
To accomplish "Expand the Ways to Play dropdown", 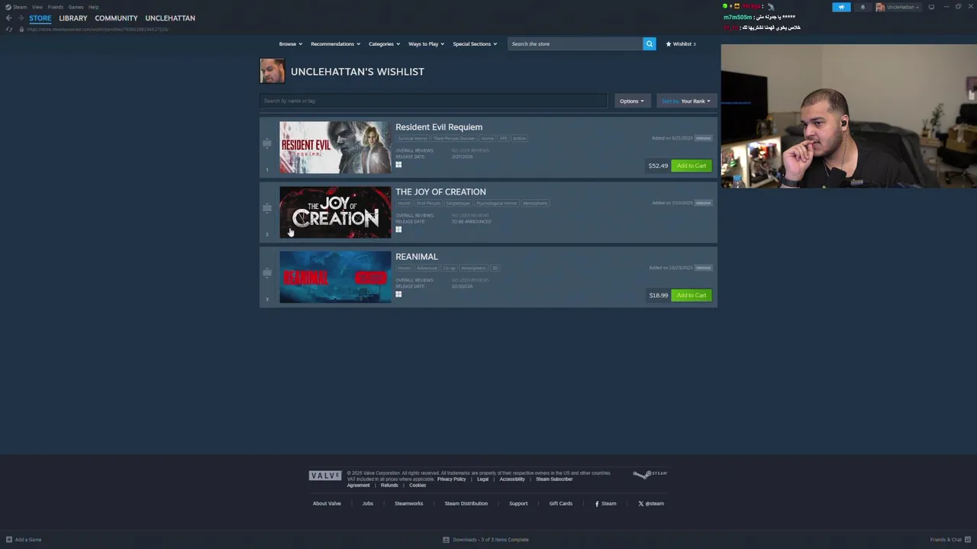I will 426,44.
